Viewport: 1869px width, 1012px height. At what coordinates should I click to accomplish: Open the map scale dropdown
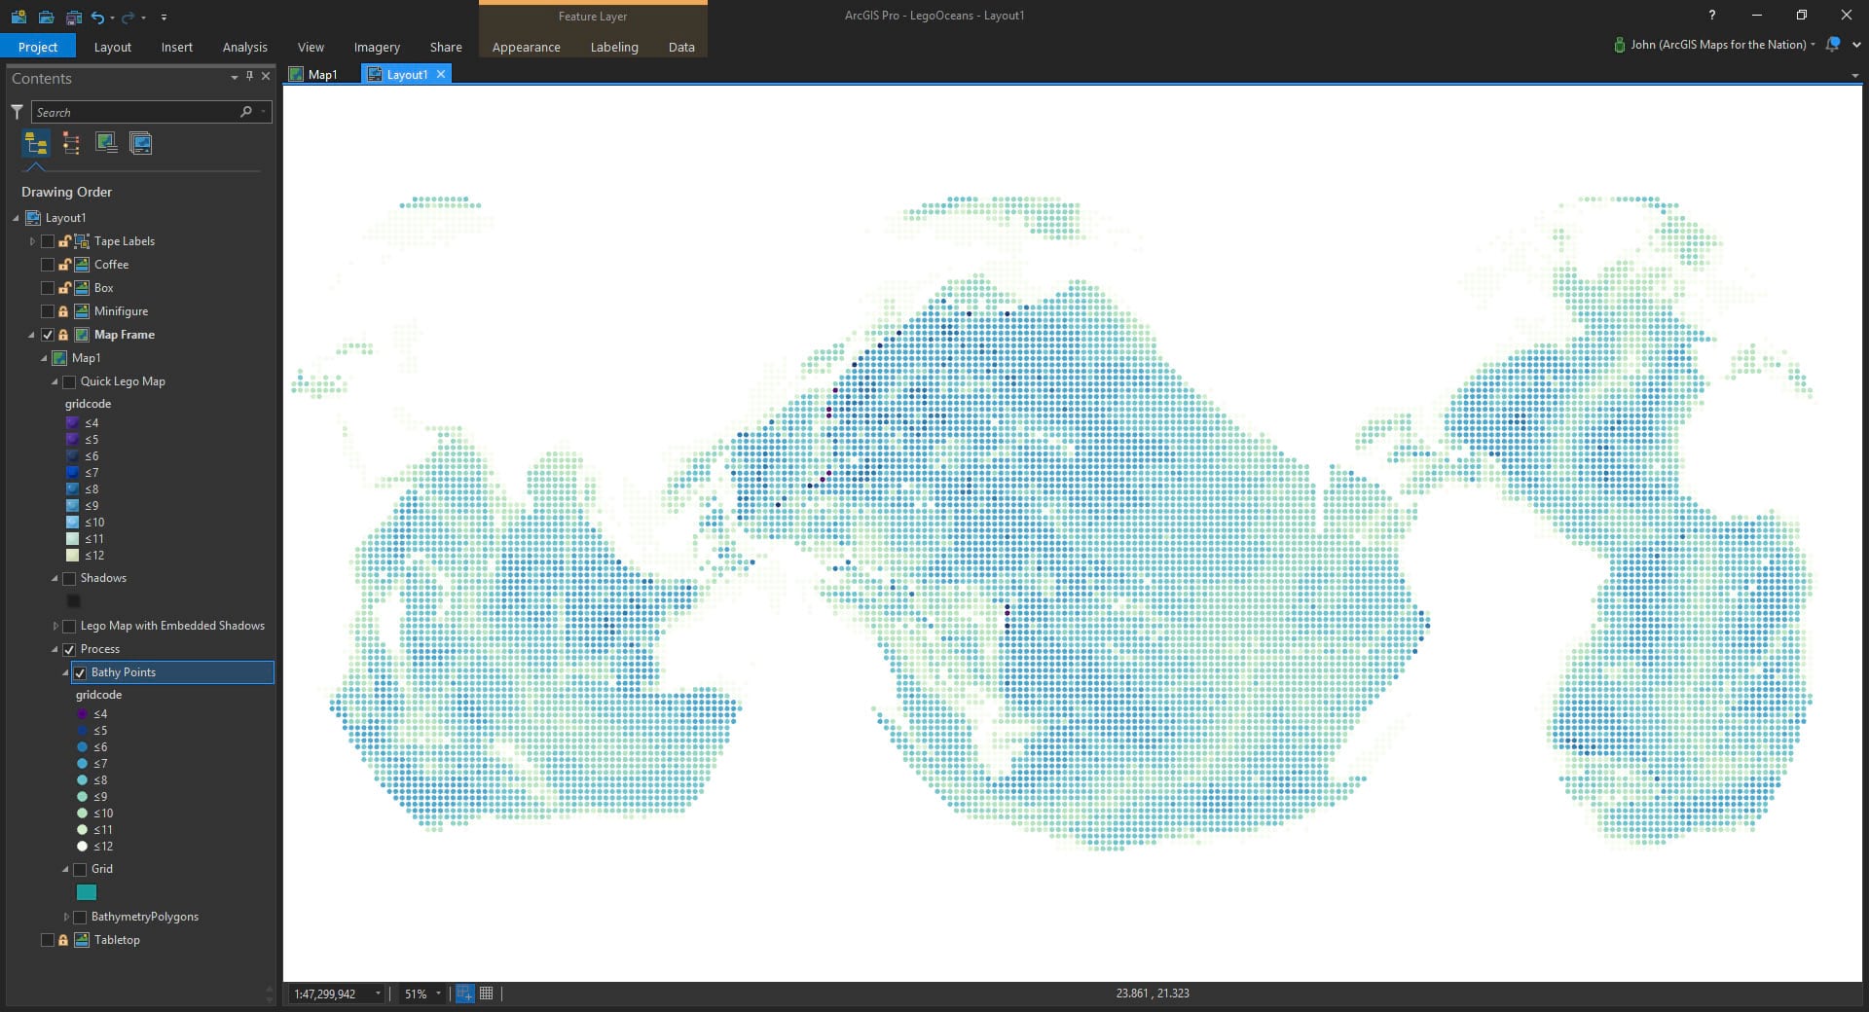tap(378, 994)
